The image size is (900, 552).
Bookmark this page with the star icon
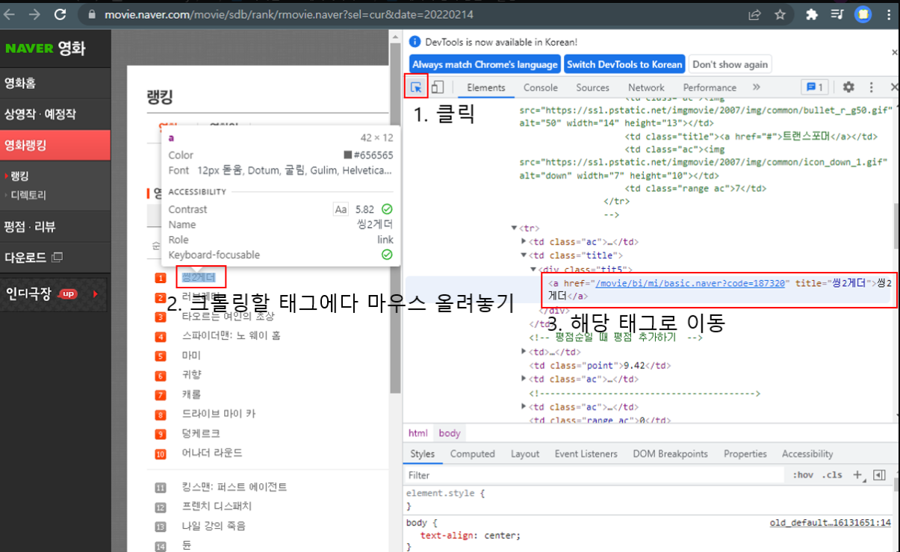coord(780,14)
